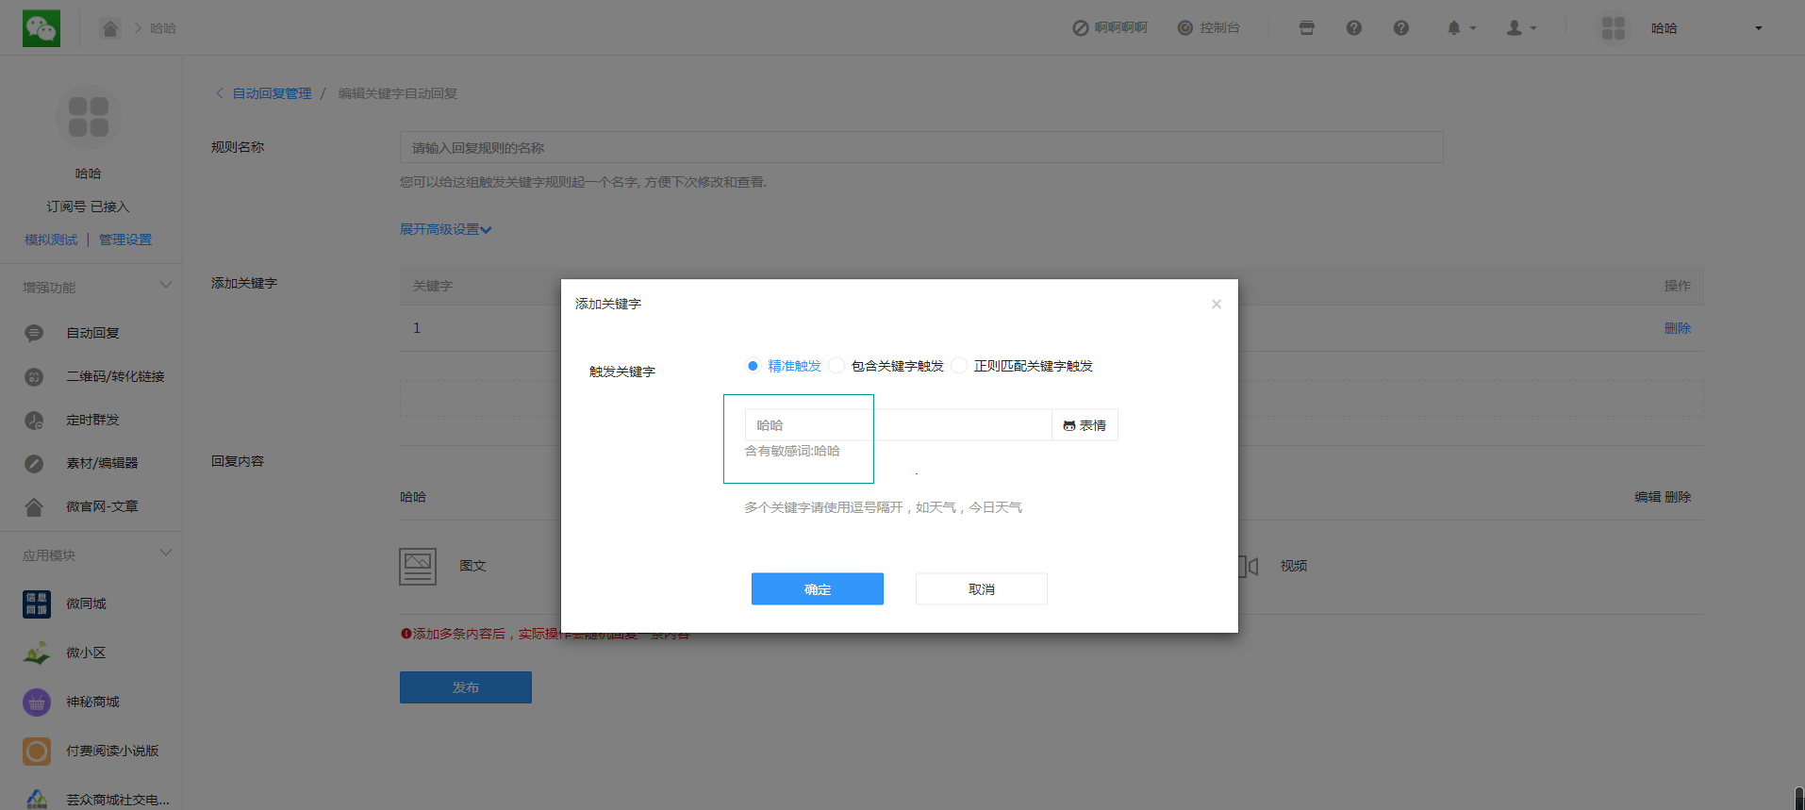Close the 添加关键字 dialog
This screenshot has height=810, width=1805.
[1217, 304]
